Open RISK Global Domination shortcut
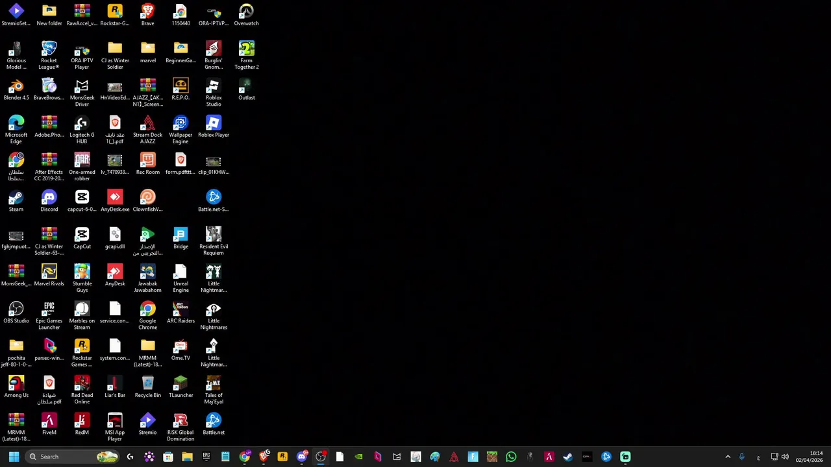This screenshot has width=831, height=467. [x=180, y=427]
